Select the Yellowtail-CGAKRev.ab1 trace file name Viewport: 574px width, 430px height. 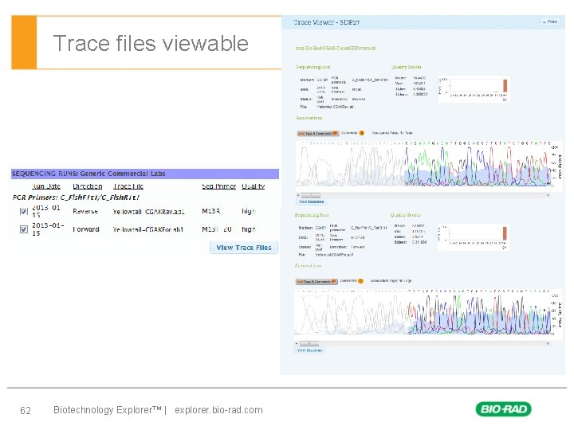pyautogui.click(x=148, y=212)
